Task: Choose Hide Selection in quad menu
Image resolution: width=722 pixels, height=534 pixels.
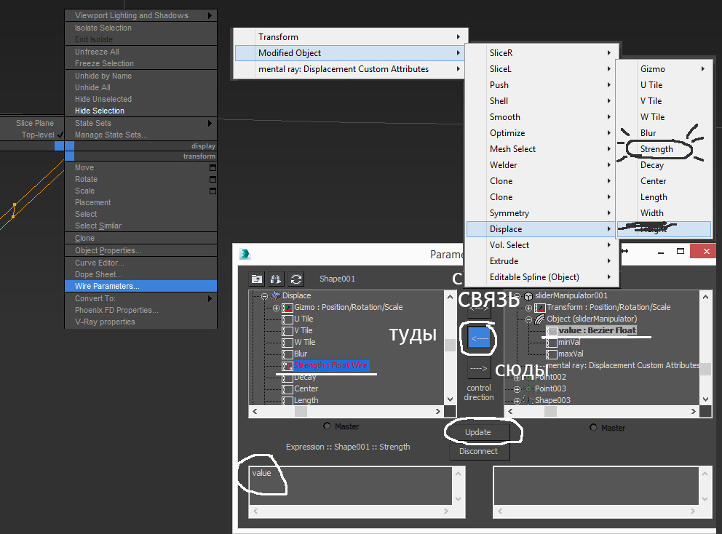Action: coord(140,111)
